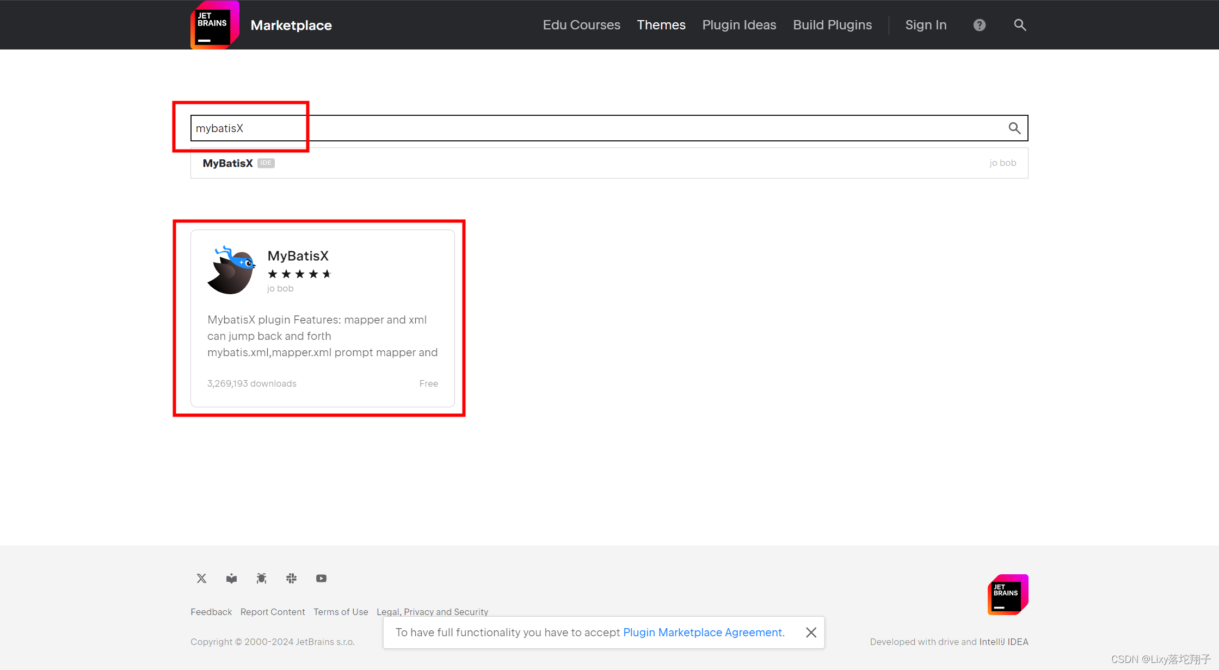This screenshot has width=1219, height=670.
Task: Open the documentation book icon in footer
Action: (x=231, y=578)
